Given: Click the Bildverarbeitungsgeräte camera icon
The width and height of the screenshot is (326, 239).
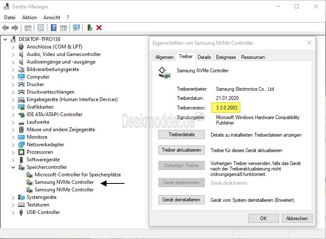Looking at the screenshot, I should coord(21,69).
